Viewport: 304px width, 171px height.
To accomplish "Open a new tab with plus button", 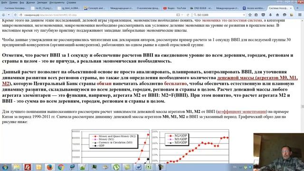I will pos(297,8).
